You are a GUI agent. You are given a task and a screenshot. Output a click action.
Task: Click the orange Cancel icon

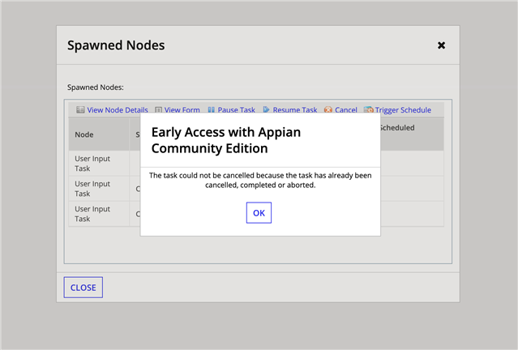pyautogui.click(x=328, y=109)
